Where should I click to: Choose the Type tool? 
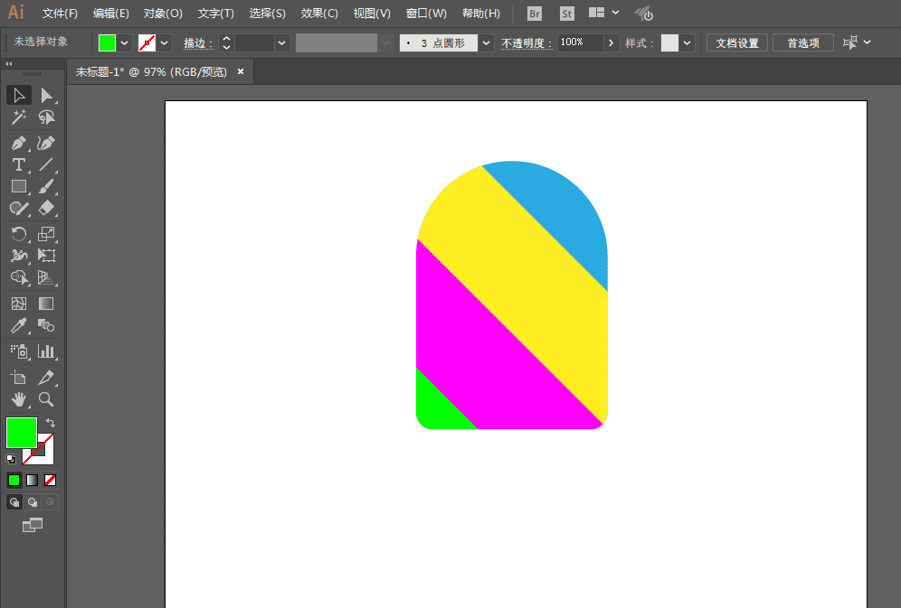(19, 164)
